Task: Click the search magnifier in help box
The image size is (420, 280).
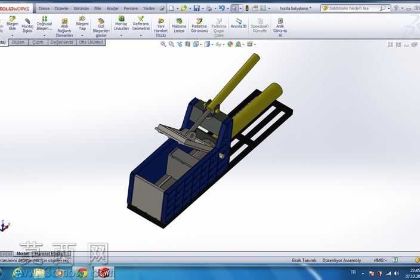Action: pyautogui.click(x=383, y=8)
